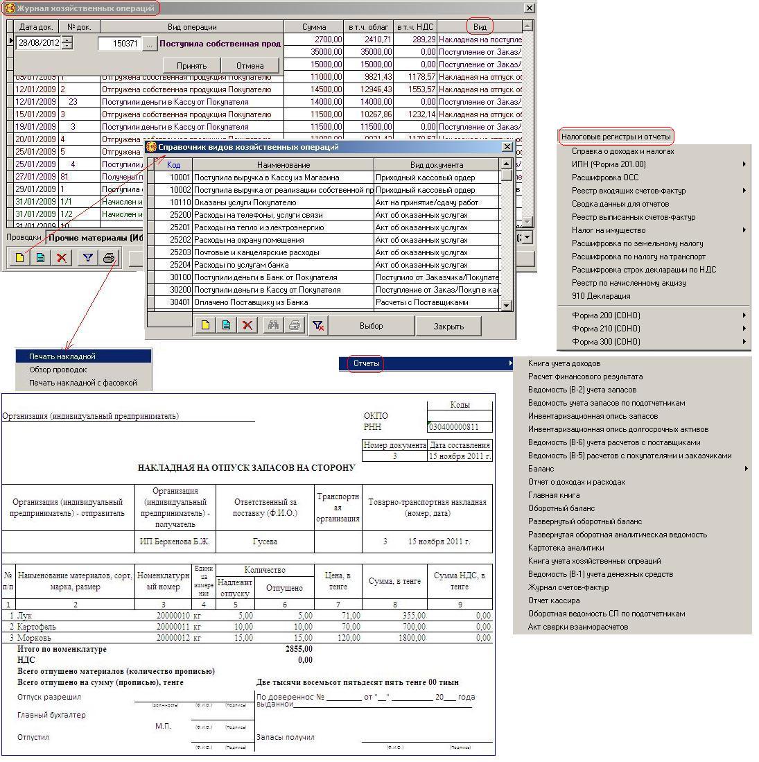Image resolution: width=759 pixels, height=762 pixels.
Task: Select Печать накладной с фасовкой
Action: pos(84,383)
